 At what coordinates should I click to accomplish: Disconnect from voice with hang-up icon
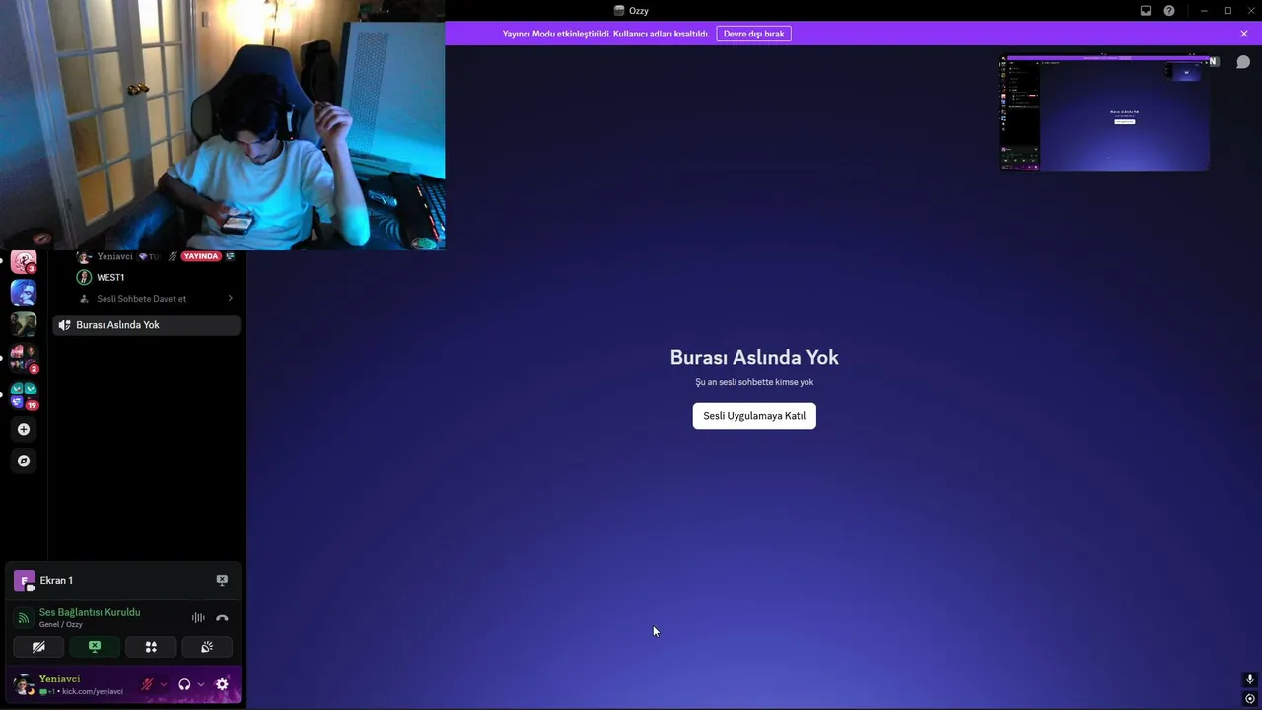point(222,618)
